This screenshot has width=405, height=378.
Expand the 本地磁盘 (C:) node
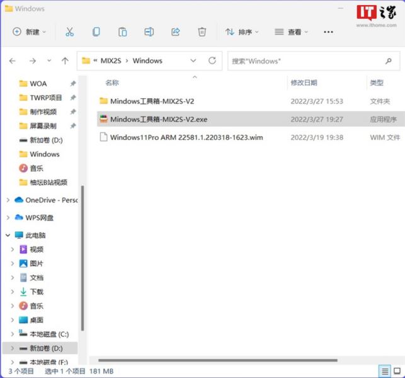(x=12, y=334)
